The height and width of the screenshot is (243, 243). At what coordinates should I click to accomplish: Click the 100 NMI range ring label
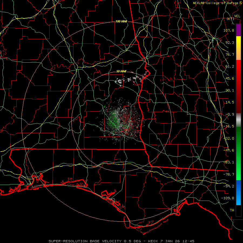point(121,21)
